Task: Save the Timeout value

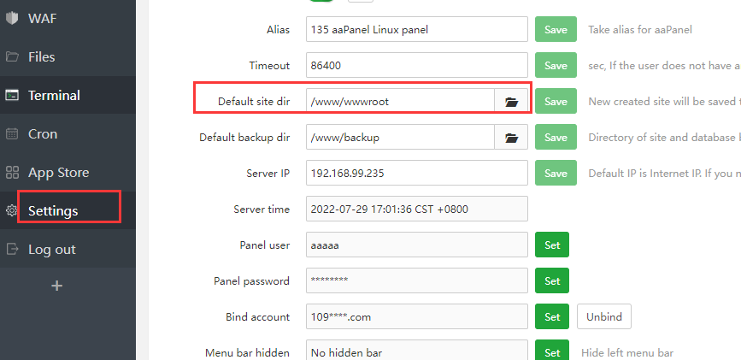Action: [x=556, y=66]
